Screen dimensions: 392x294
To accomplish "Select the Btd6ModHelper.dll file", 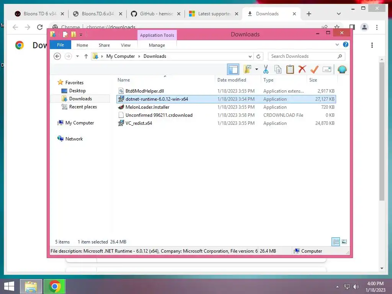I will point(226,91).
